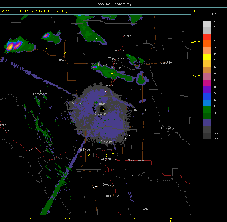Click the yellow diamond marker below RedDeer

point(112,74)
